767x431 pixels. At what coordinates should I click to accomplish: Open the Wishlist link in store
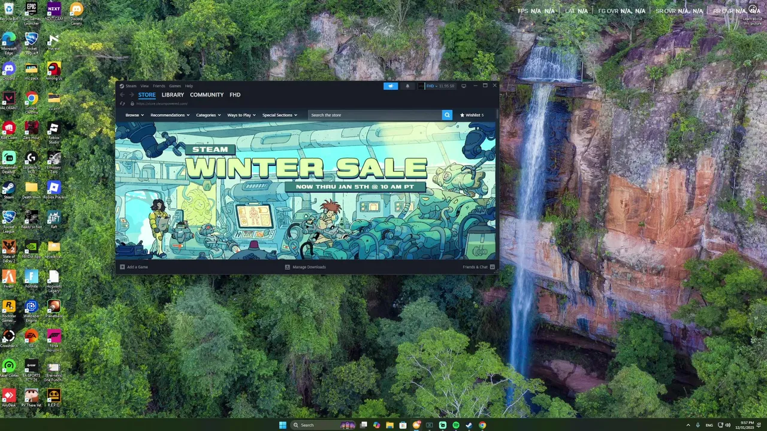(472, 115)
